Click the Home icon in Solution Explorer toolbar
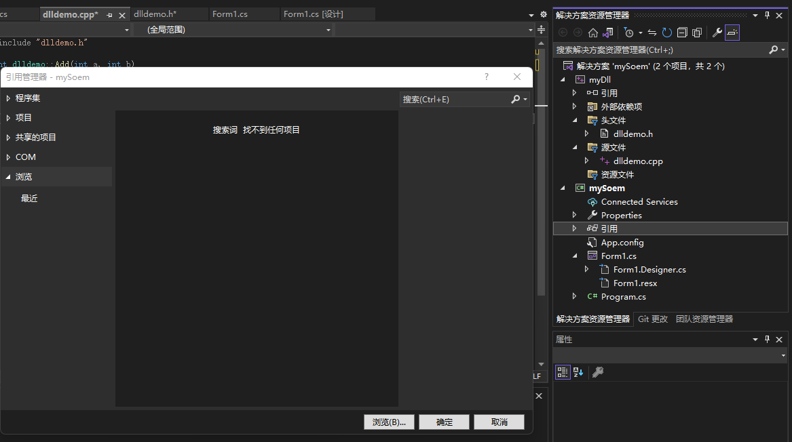 click(593, 33)
